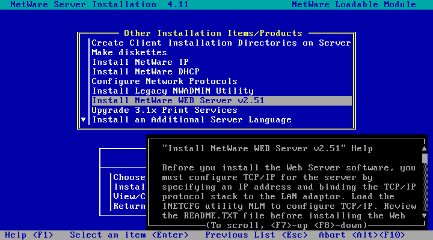Click Help <F1> in bottom bar
433x240 pixels.
[29, 235]
